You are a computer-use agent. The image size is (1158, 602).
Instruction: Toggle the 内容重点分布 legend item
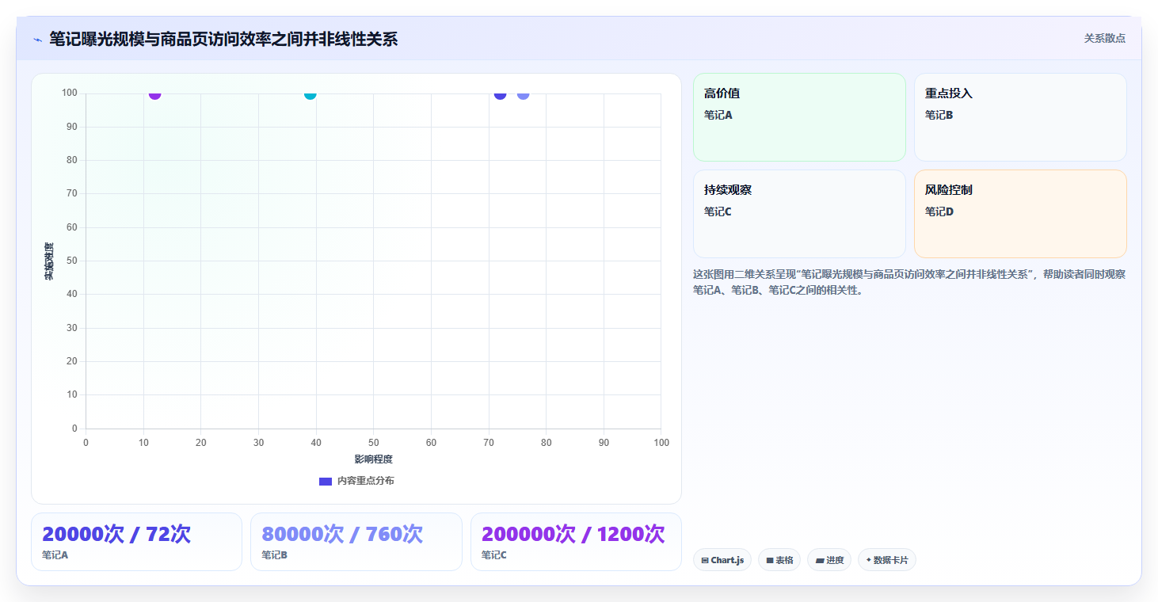click(356, 481)
